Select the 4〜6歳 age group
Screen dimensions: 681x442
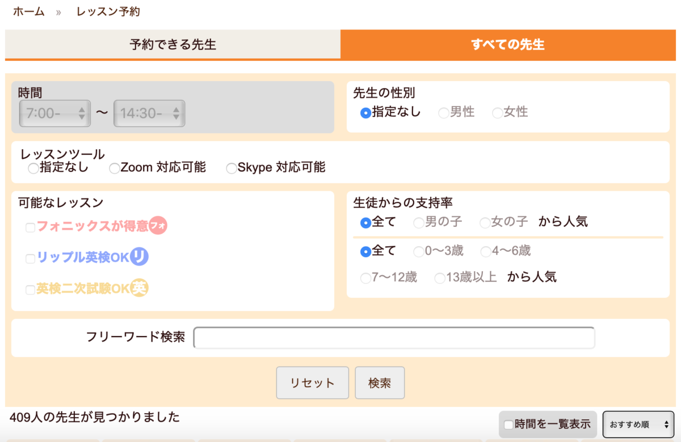click(x=486, y=251)
